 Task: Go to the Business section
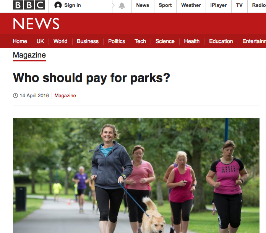pos(88,41)
